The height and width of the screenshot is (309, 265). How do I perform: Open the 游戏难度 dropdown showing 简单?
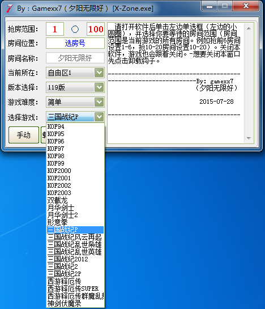(x=75, y=102)
